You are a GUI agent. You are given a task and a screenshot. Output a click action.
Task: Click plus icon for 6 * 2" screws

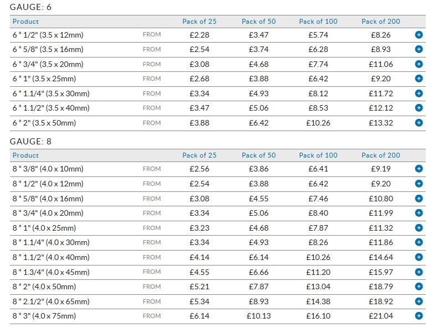(x=419, y=123)
